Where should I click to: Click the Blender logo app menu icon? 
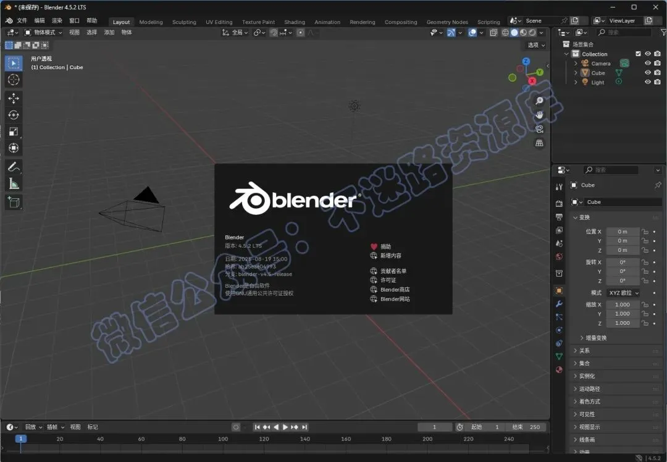pos(9,20)
